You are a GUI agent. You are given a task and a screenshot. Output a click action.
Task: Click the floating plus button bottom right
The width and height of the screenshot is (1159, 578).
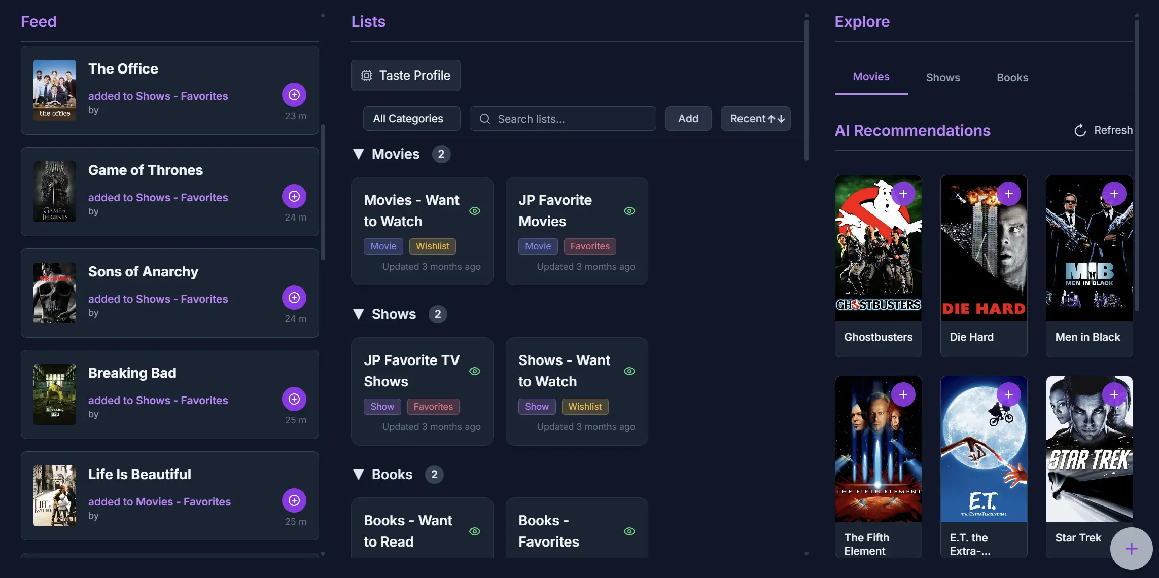[x=1131, y=548]
